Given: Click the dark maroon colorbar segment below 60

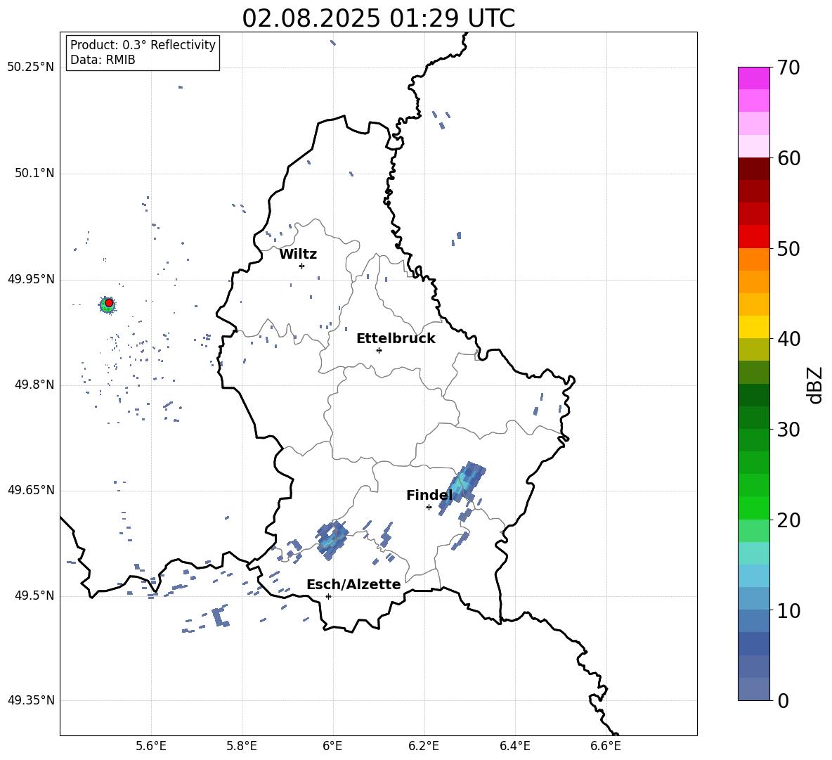Looking at the screenshot, I should [753, 169].
